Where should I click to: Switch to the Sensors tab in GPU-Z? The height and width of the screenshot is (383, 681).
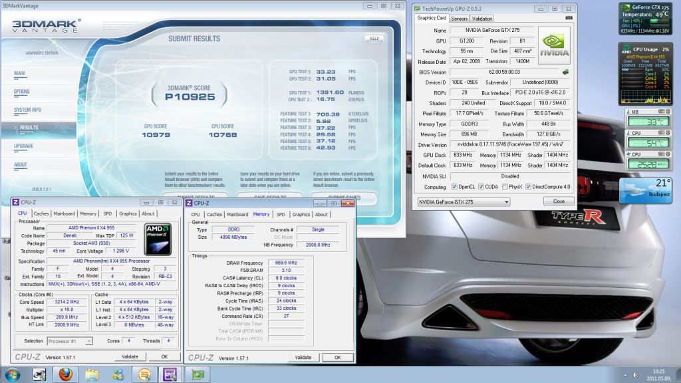459,19
